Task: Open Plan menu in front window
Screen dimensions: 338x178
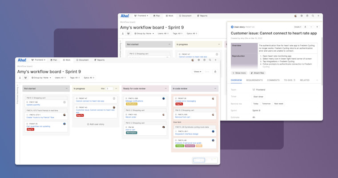Action: [x=54, y=60]
